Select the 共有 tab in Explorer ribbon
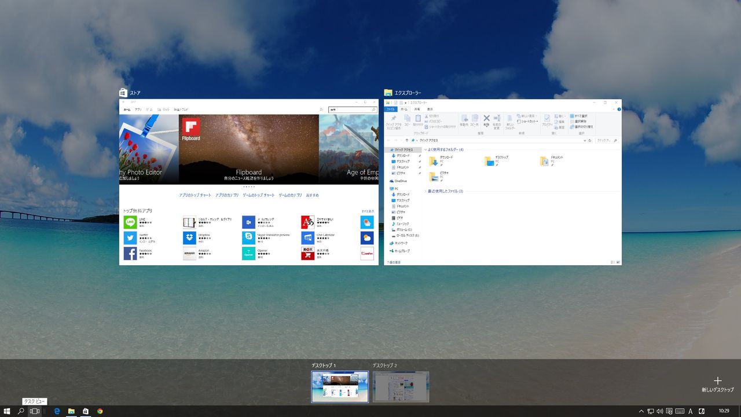The image size is (741, 417). 417,109
